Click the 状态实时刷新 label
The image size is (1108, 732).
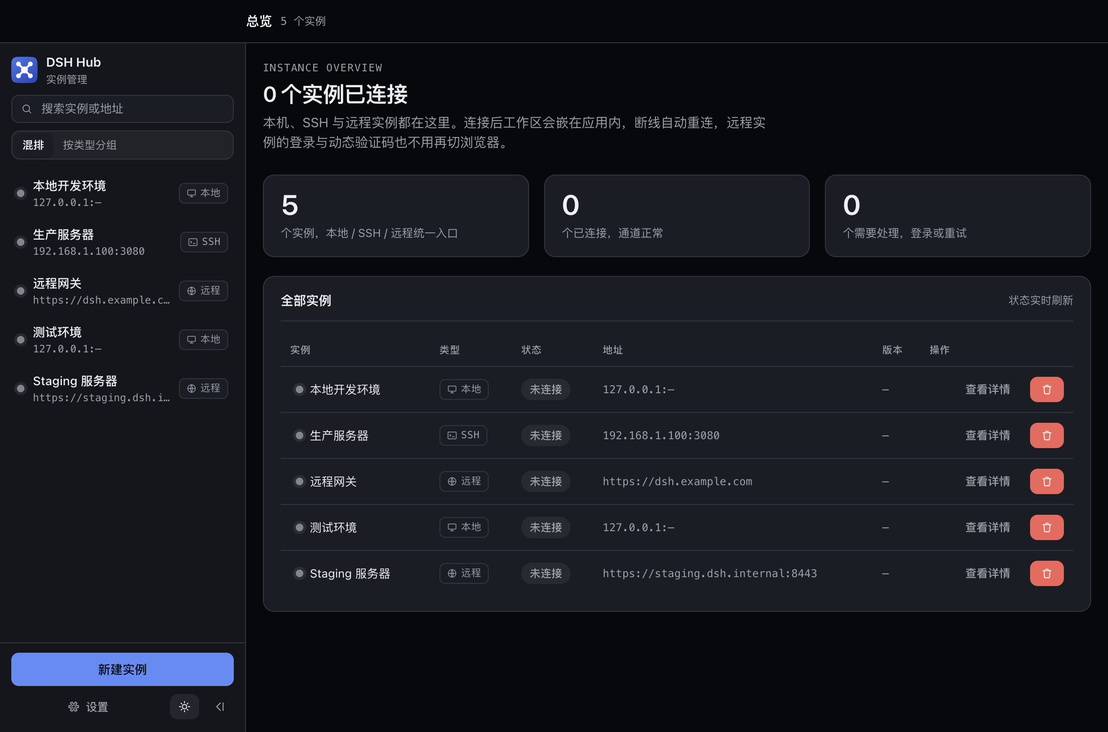point(1041,300)
